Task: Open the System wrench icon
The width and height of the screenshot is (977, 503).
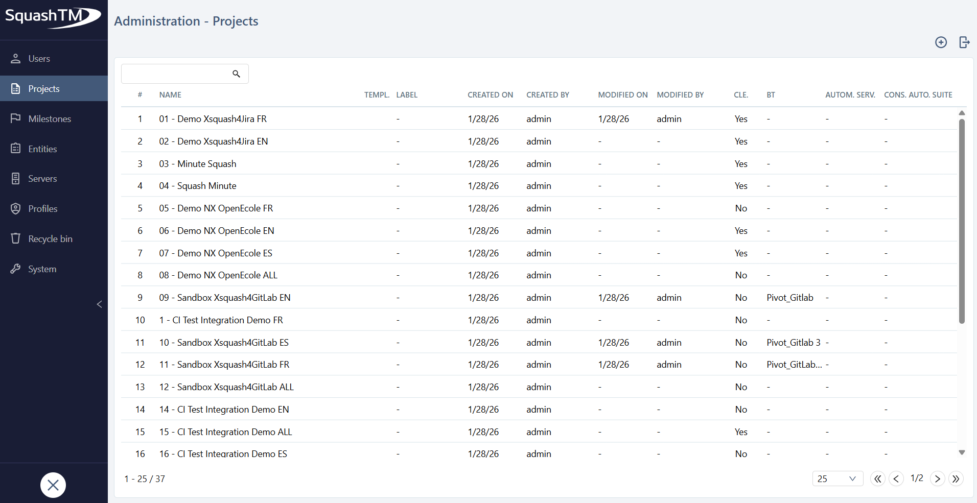Action: tap(16, 269)
